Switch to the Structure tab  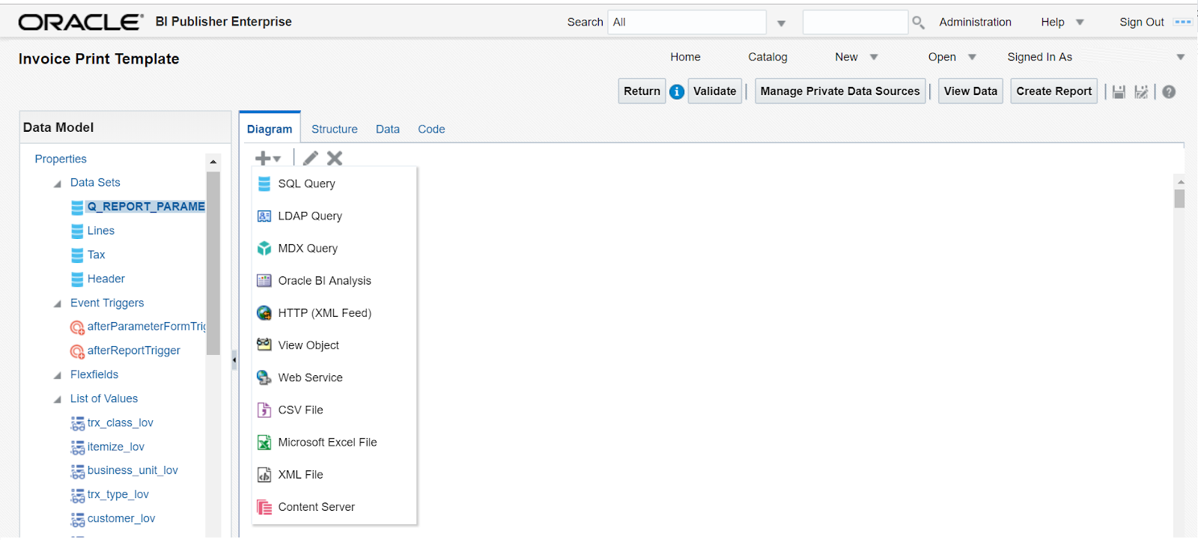[x=334, y=130]
